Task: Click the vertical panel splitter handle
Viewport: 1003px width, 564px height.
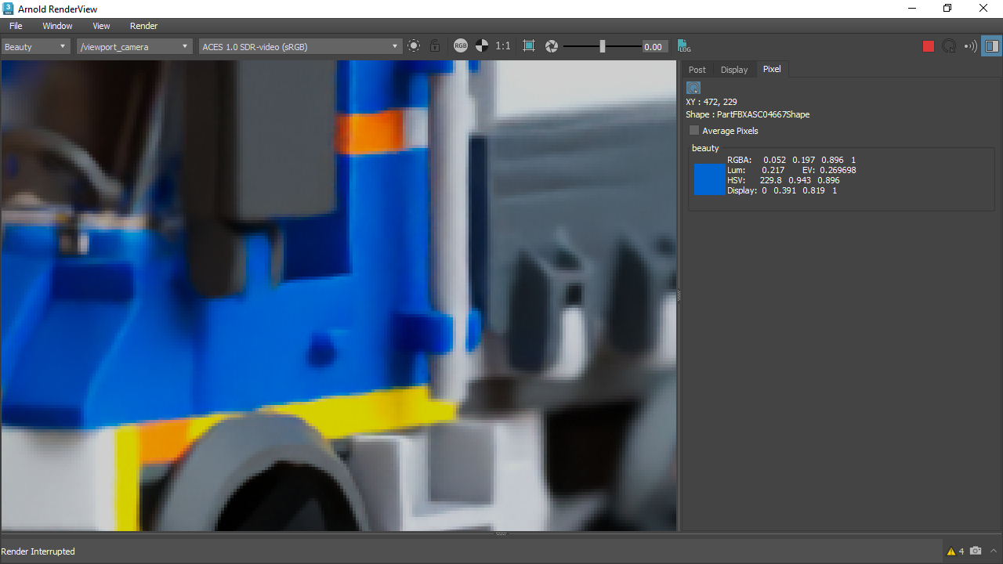Action: click(679, 296)
